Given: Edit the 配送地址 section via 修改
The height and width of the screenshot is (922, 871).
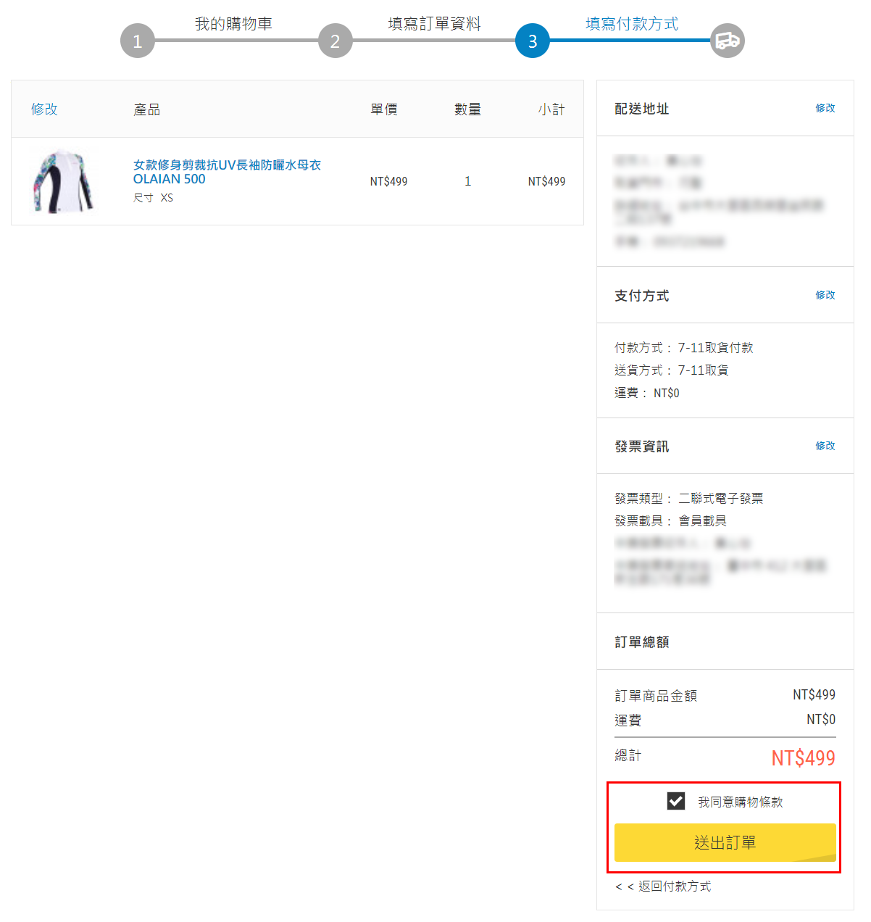Looking at the screenshot, I should point(825,108).
